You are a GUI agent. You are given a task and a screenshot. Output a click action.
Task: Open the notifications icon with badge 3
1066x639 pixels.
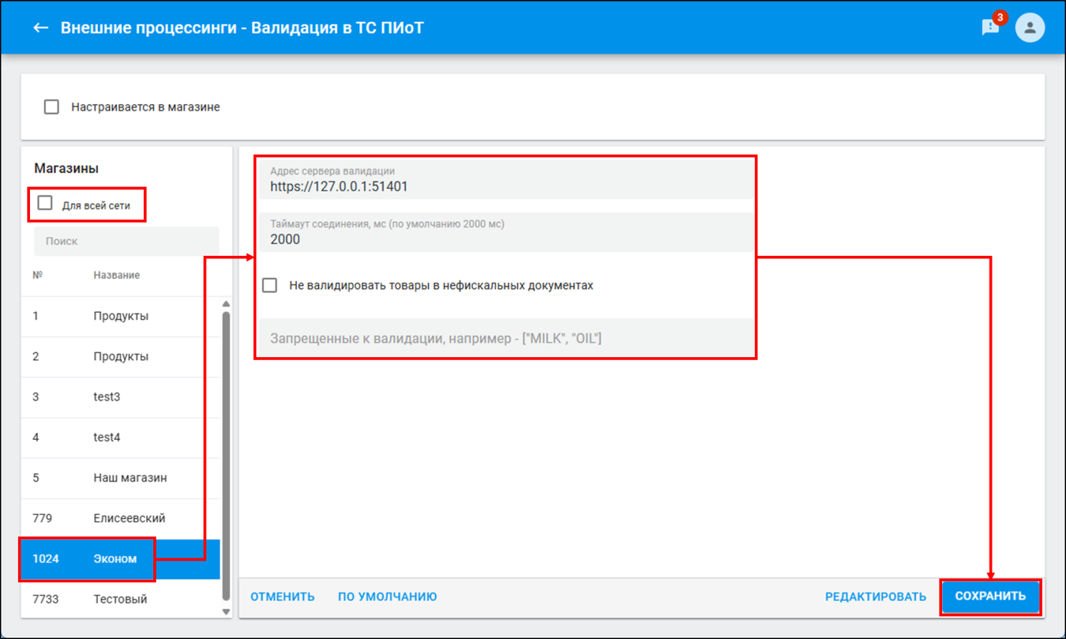click(x=991, y=27)
